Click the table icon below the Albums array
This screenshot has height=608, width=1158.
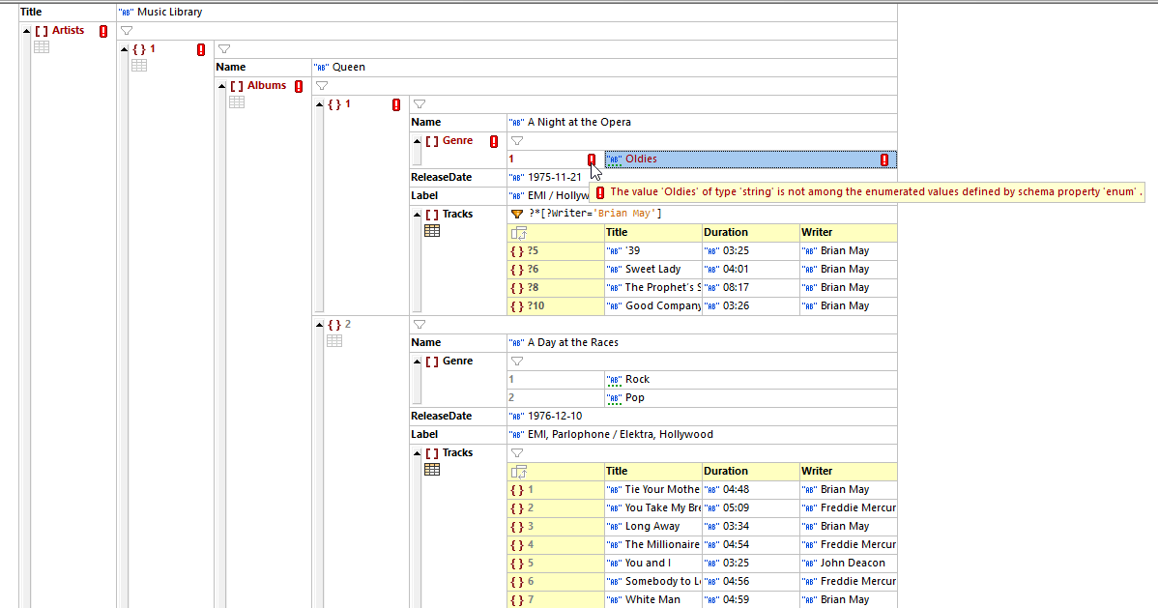point(238,101)
